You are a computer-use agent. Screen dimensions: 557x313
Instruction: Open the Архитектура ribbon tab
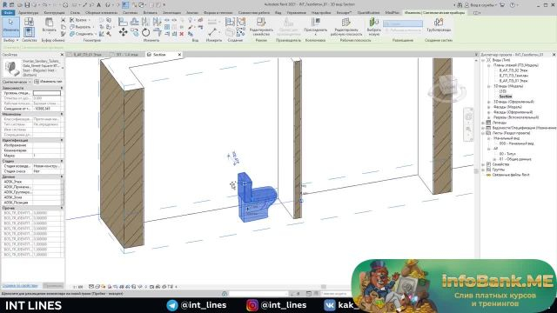pyautogui.click(x=29, y=12)
